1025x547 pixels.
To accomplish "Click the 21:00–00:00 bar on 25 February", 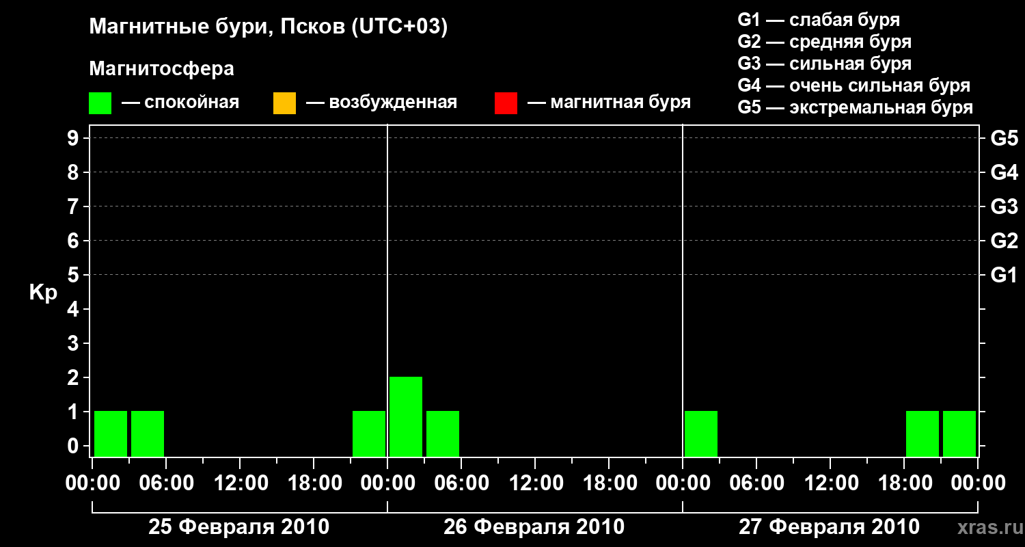I will click(369, 433).
